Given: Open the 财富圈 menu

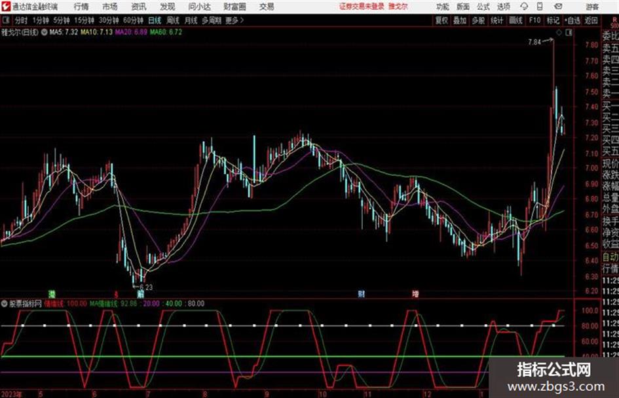Looking at the screenshot, I should 234,7.
